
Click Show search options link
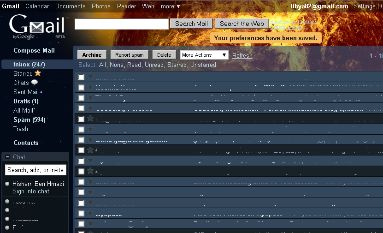tap(294, 22)
